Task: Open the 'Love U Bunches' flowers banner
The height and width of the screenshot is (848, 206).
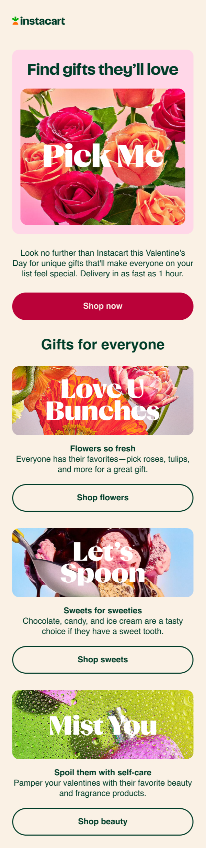Action: point(103,400)
